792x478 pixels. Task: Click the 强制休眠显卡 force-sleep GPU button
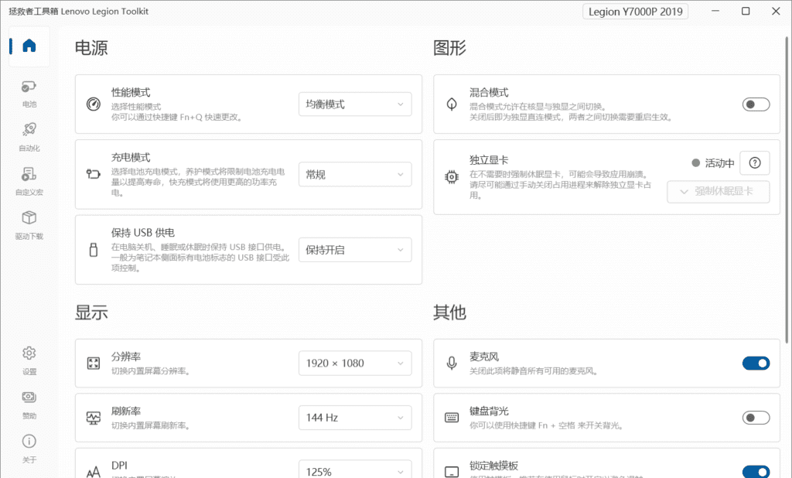click(718, 192)
